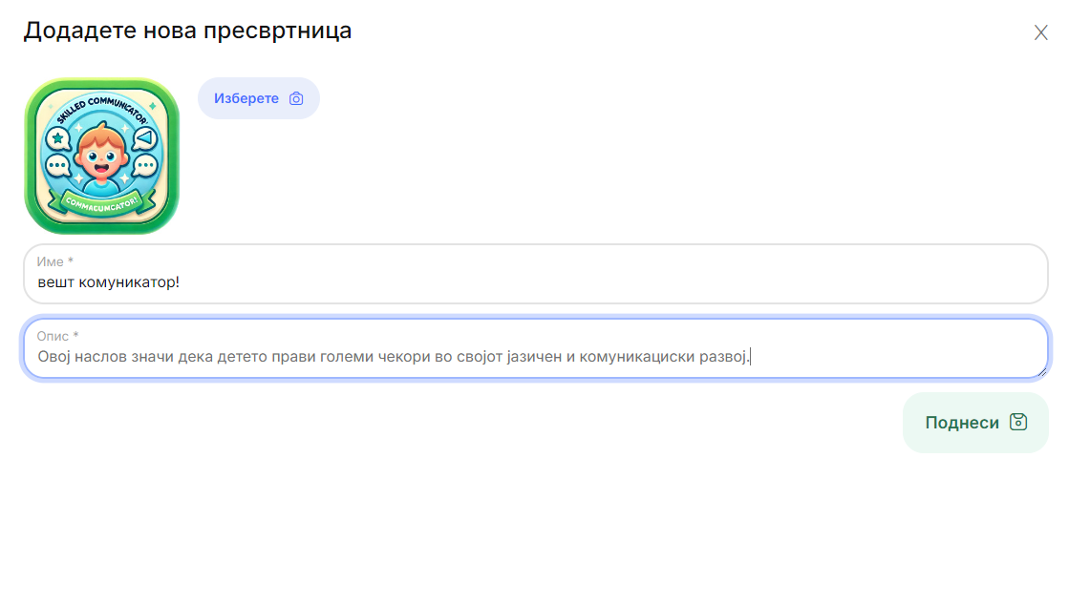The height and width of the screenshot is (604, 1069).
Task: Click the save disk icon in Поднеси
Action: pyautogui.click(x=1018, y=422)
